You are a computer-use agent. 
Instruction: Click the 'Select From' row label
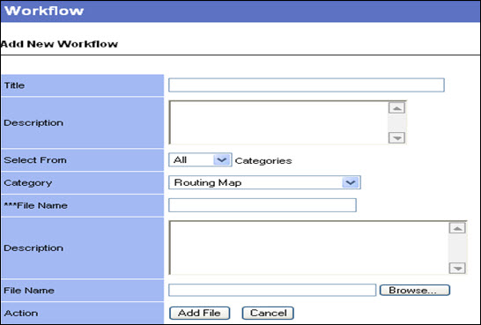tap(35, 160)
